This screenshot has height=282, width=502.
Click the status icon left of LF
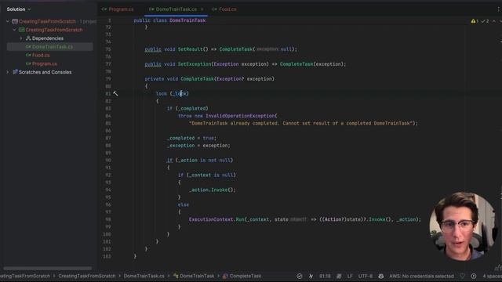pos(339,276)
